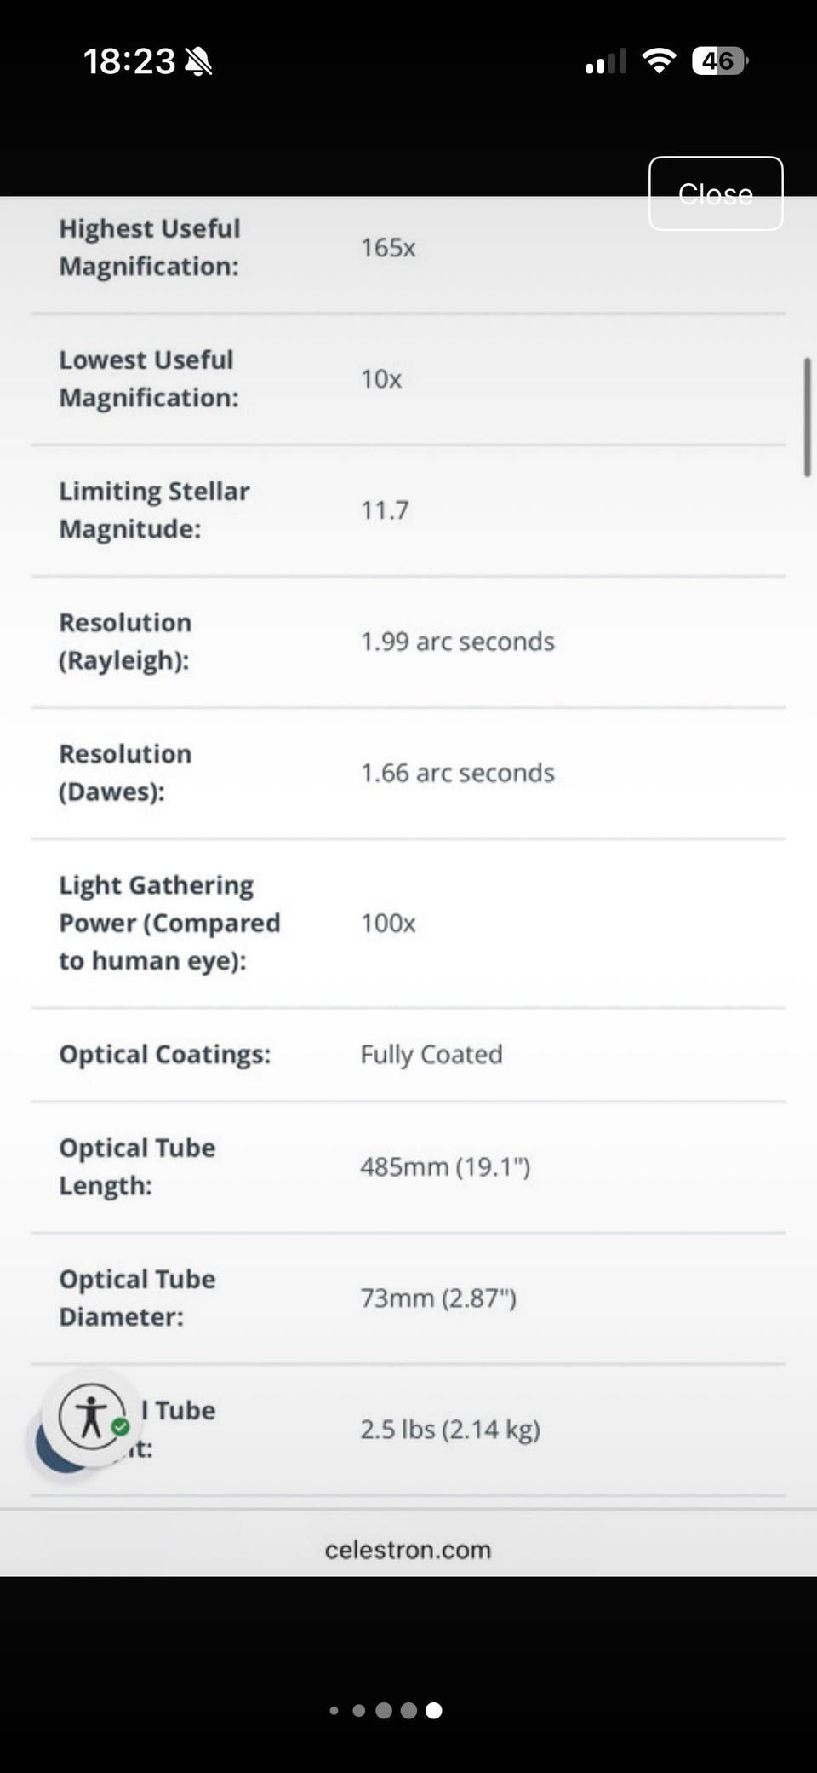This screenshot has width=817, height=1773.
Task: Tap the Limiting Stellar Magnitude label
Action: coord(154,509)
